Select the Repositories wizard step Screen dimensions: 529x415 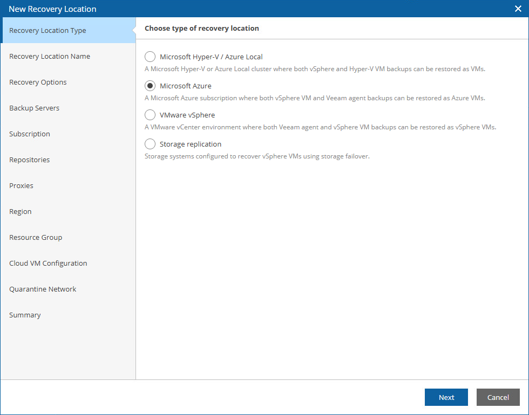tap(29, 160)
